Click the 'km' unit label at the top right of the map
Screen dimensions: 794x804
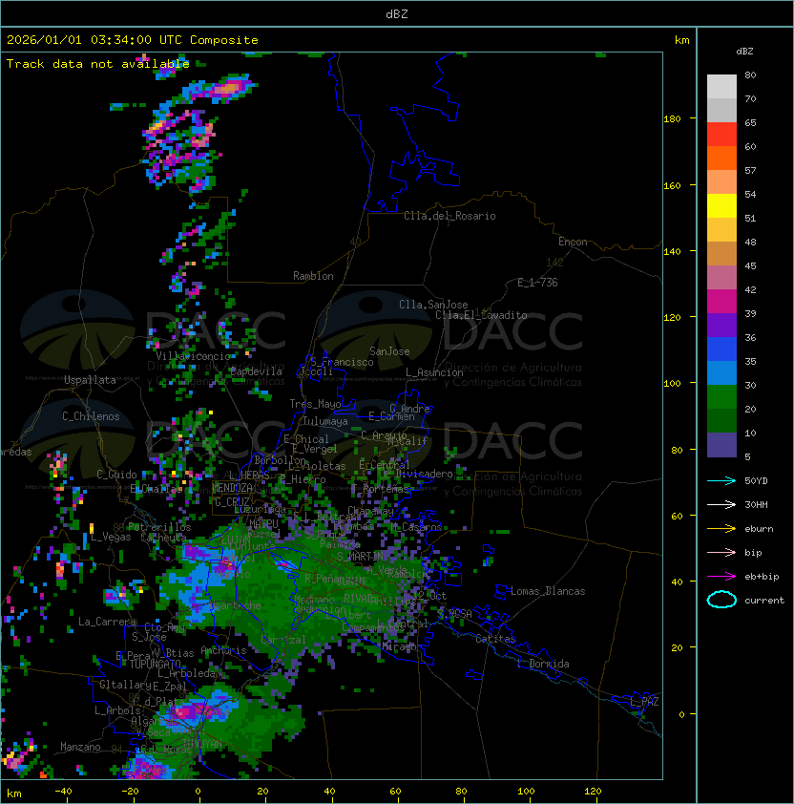(681, 40)
